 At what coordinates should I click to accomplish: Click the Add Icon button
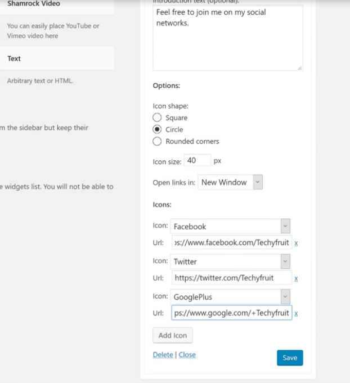[173, 335]
